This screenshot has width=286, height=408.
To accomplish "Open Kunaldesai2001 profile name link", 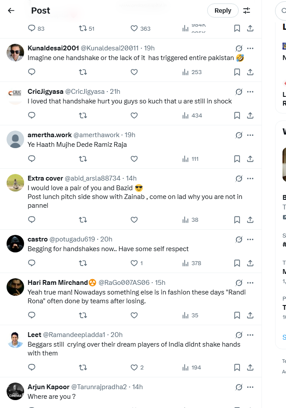I will pyautogui.click(x=53, y=48).
